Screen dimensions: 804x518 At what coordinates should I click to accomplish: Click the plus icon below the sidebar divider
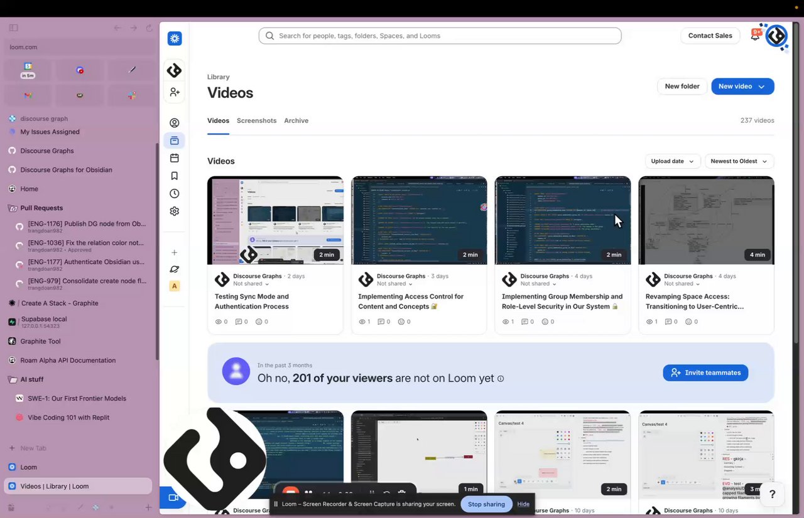175,253
